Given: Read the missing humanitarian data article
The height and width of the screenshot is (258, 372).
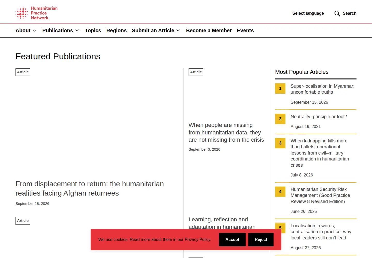Looking at the screenshot, I should [226, 132].
